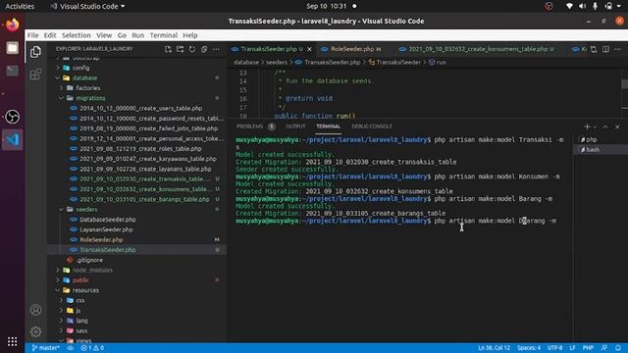Open Explorer more actions ellipsis
Viewport: 628px width, 353px height.
(216, 49)
